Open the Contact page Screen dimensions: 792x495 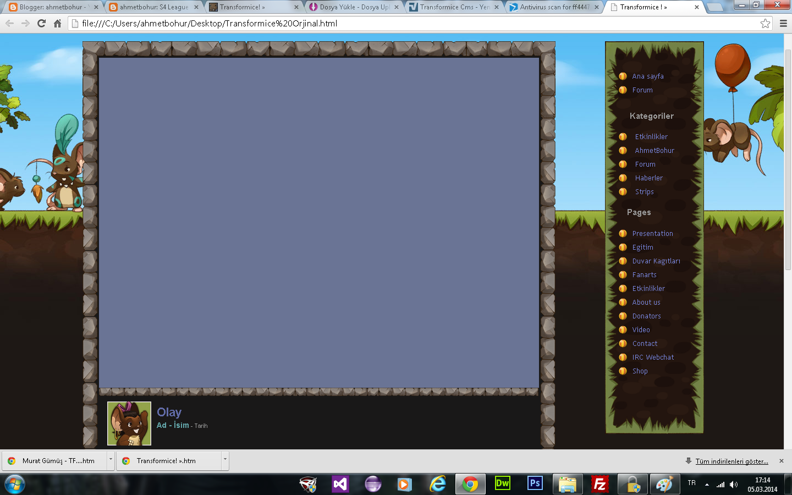tap(645, 344)
